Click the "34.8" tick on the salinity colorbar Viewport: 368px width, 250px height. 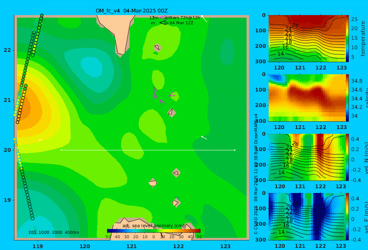point(357,81)
